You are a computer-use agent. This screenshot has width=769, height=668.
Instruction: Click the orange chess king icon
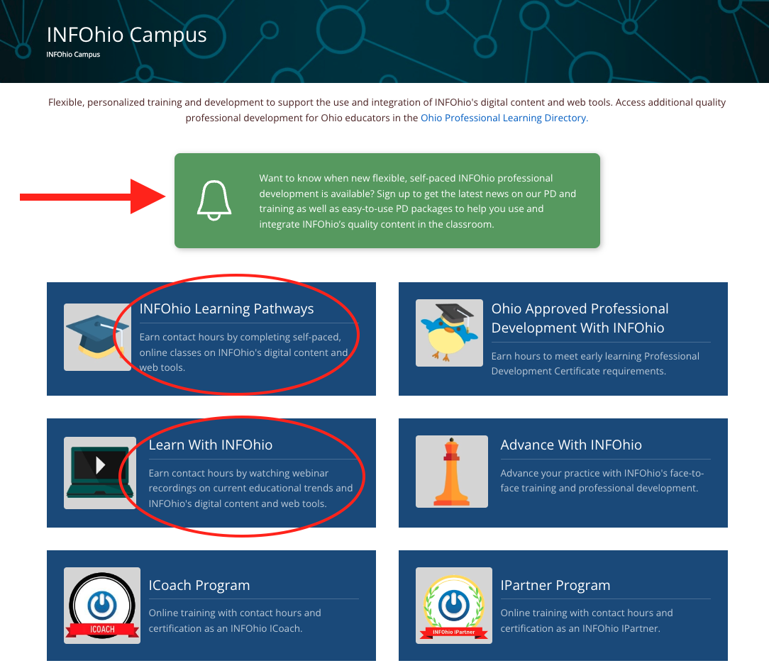(x=452, y=472)
